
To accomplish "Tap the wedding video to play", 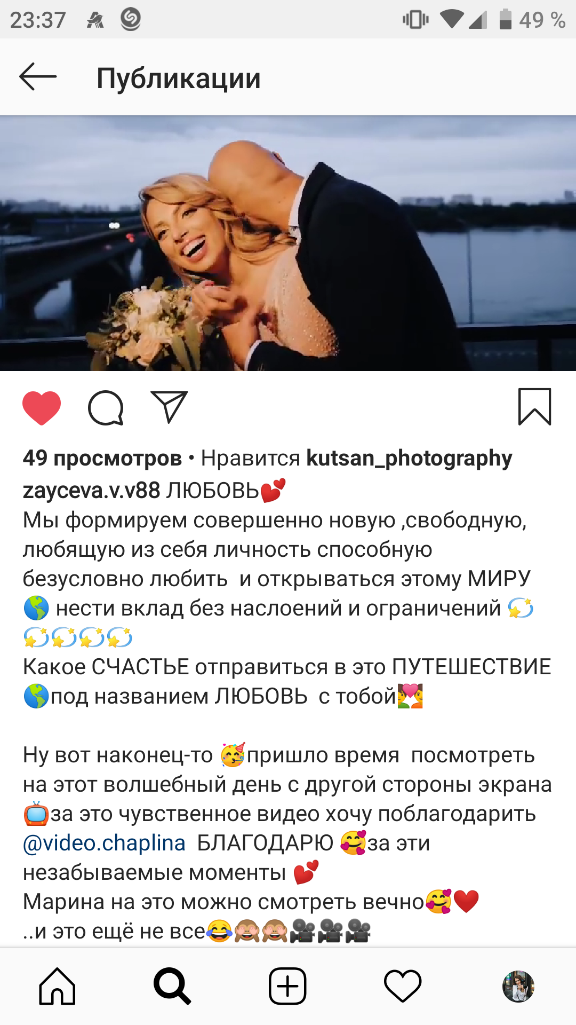I will point(288,243).
